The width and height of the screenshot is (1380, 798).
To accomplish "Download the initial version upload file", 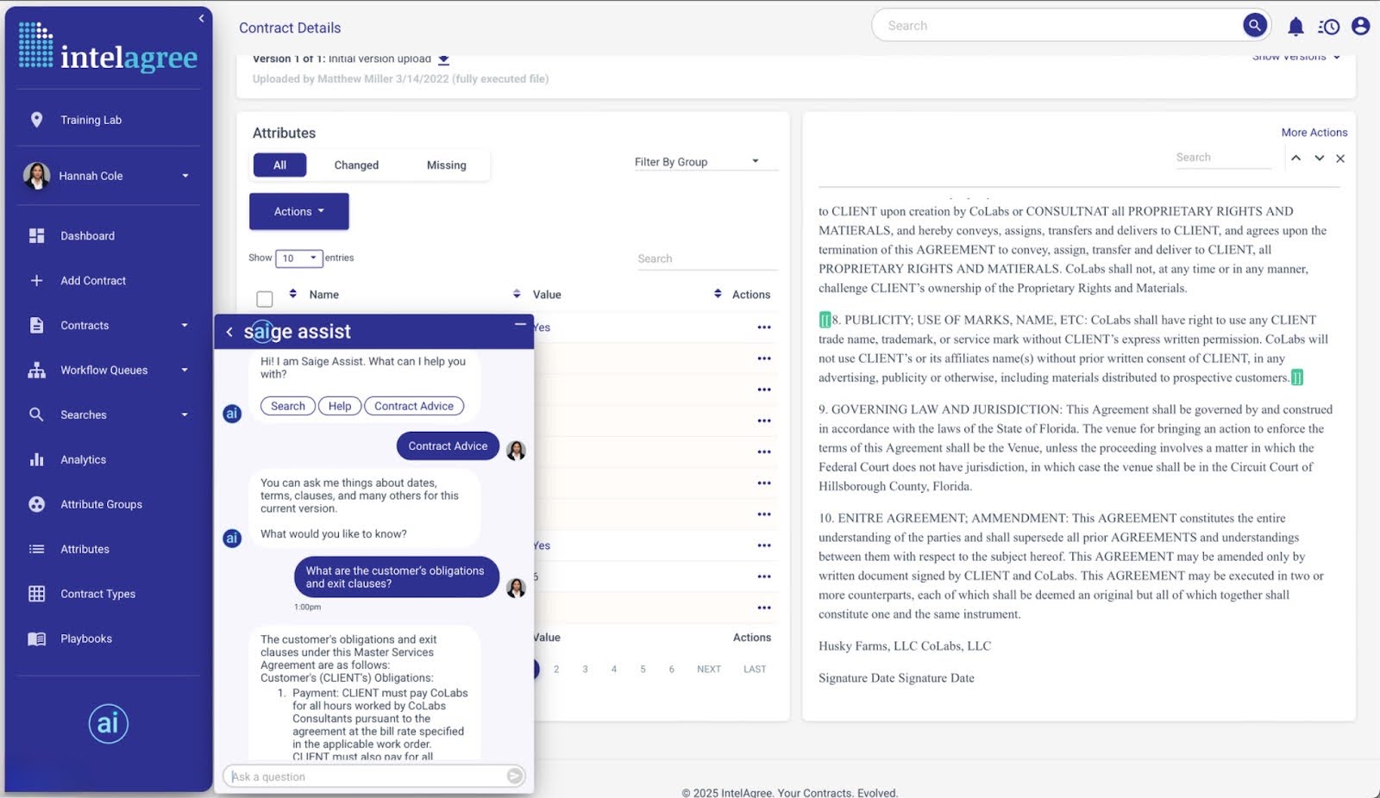I will (x=443, y=59).
